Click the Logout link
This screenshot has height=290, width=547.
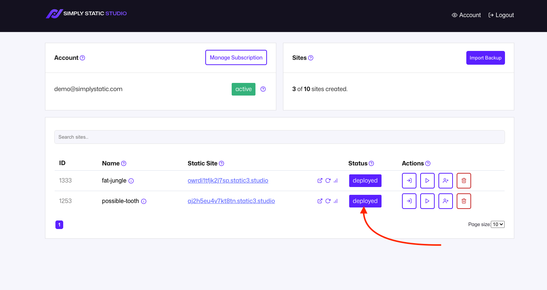(501, 15)
